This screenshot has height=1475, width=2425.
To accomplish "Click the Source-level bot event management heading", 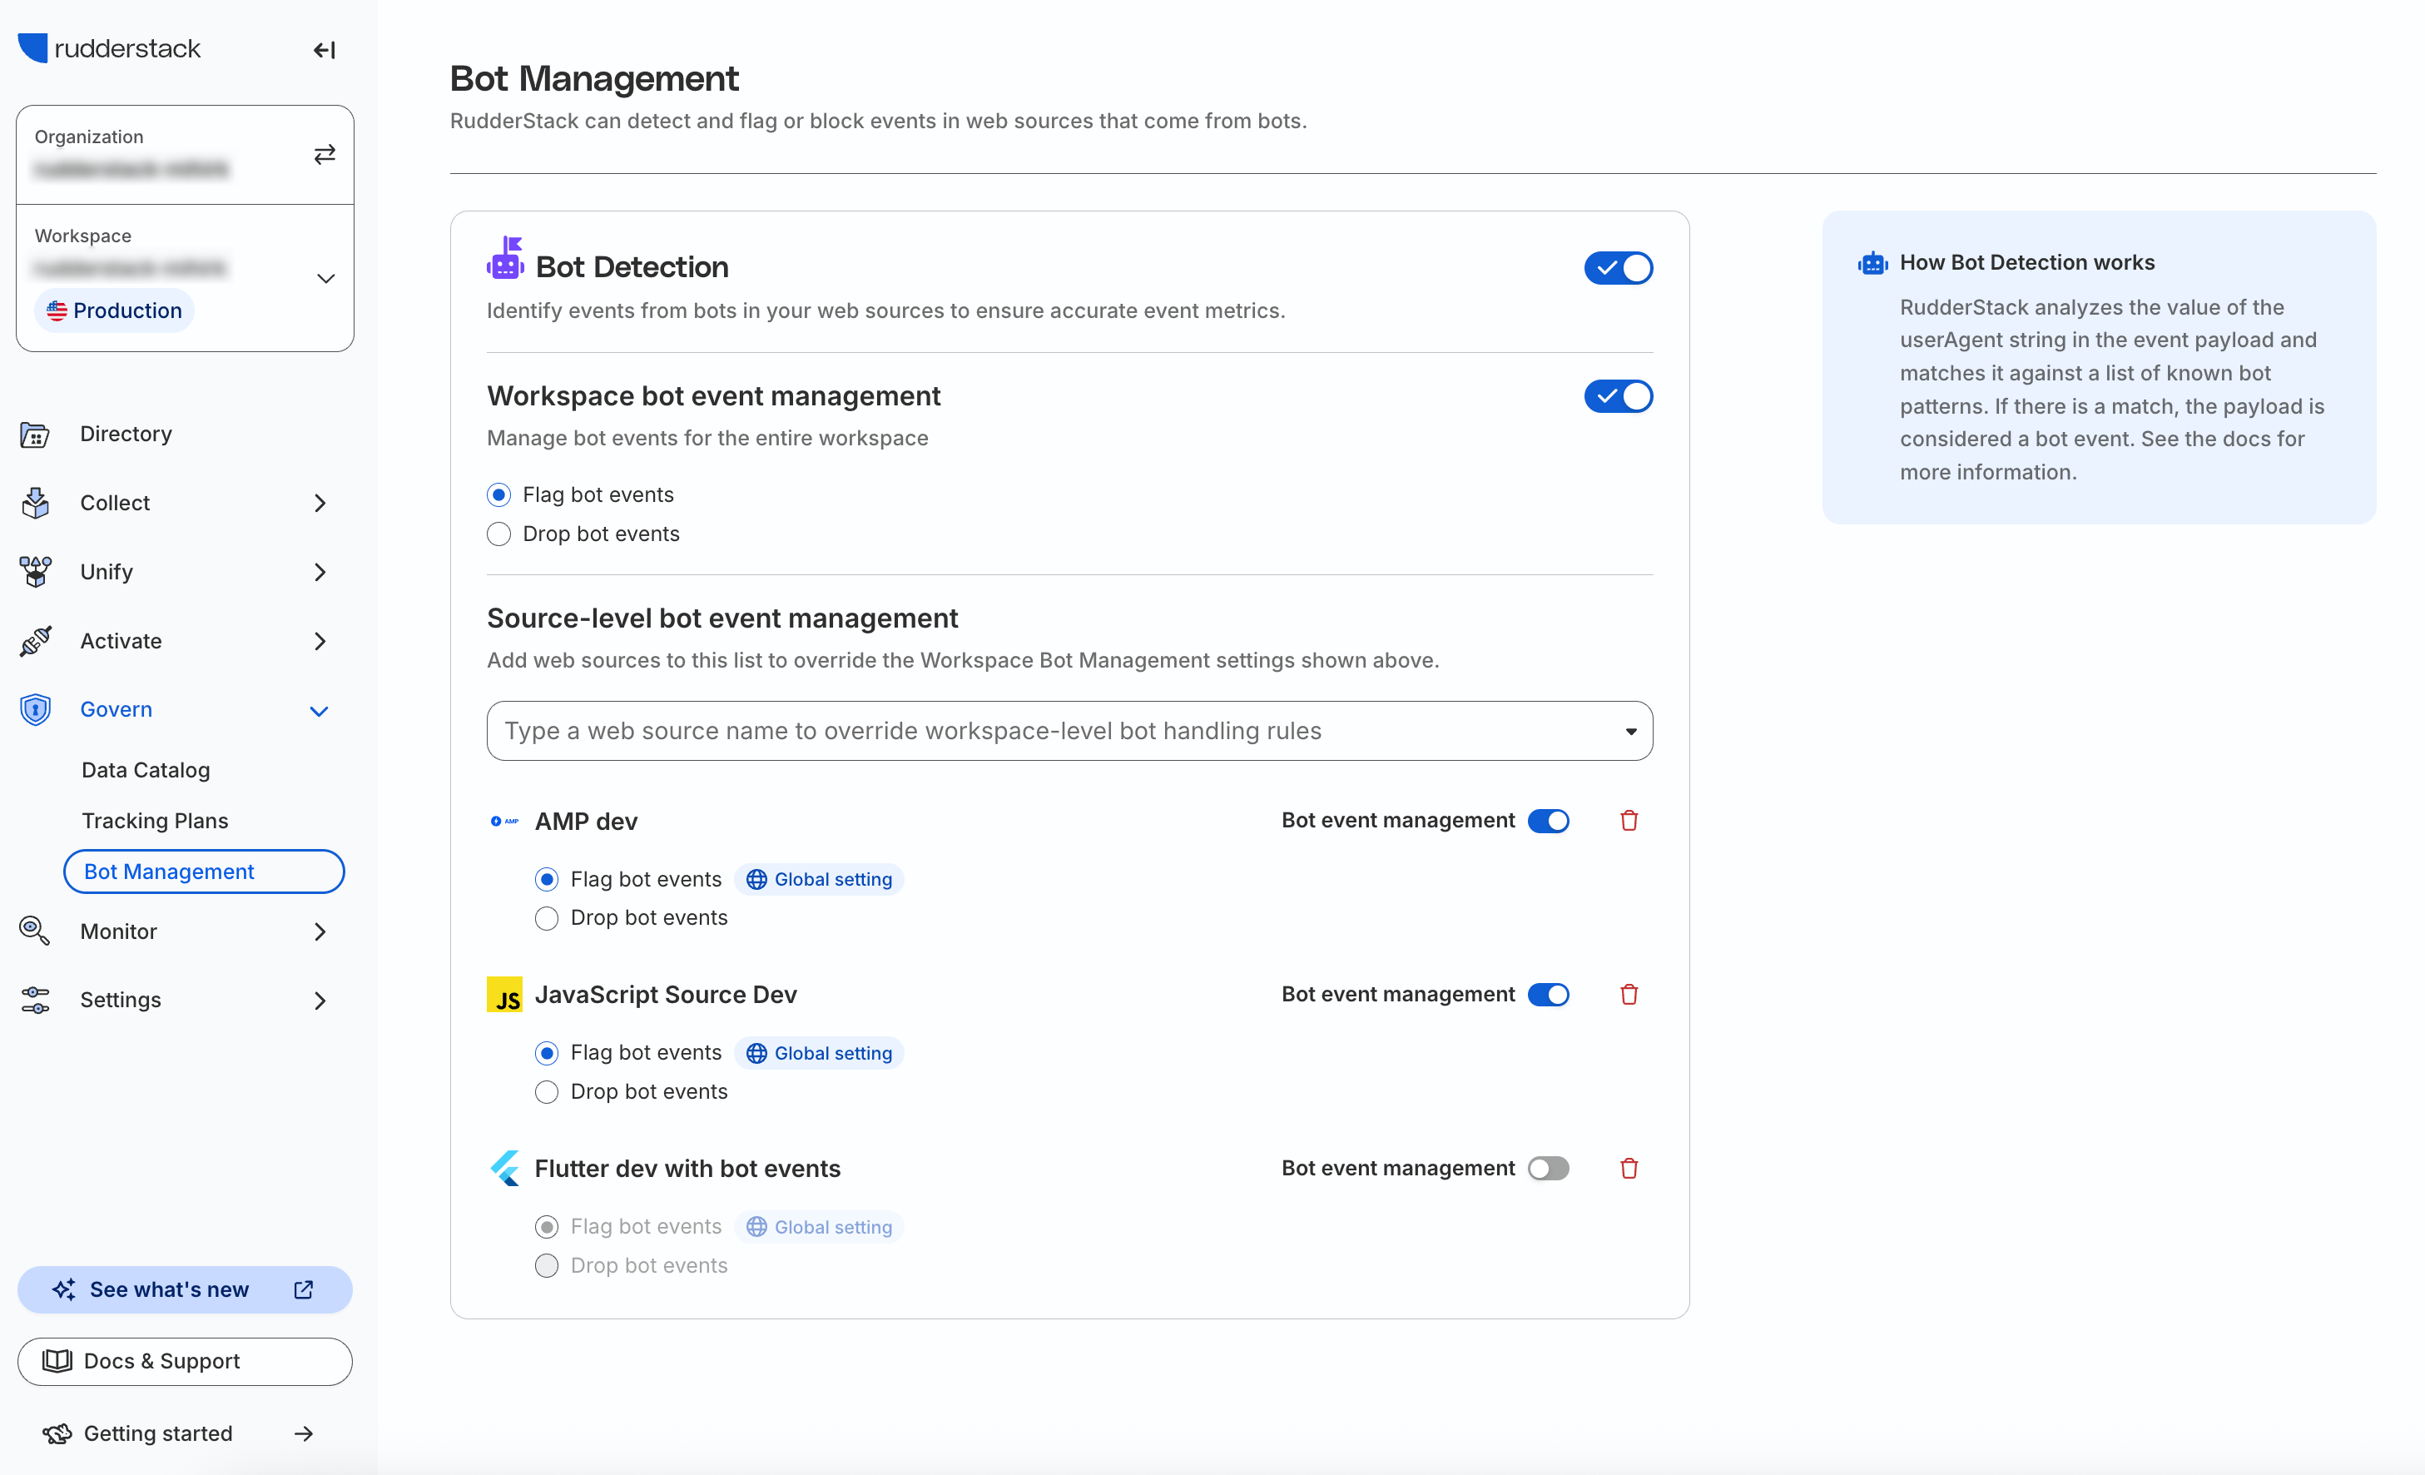I will (722, 618).
